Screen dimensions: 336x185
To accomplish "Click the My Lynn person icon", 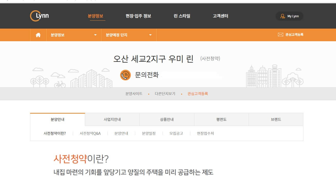I will (x=282, y=16).
